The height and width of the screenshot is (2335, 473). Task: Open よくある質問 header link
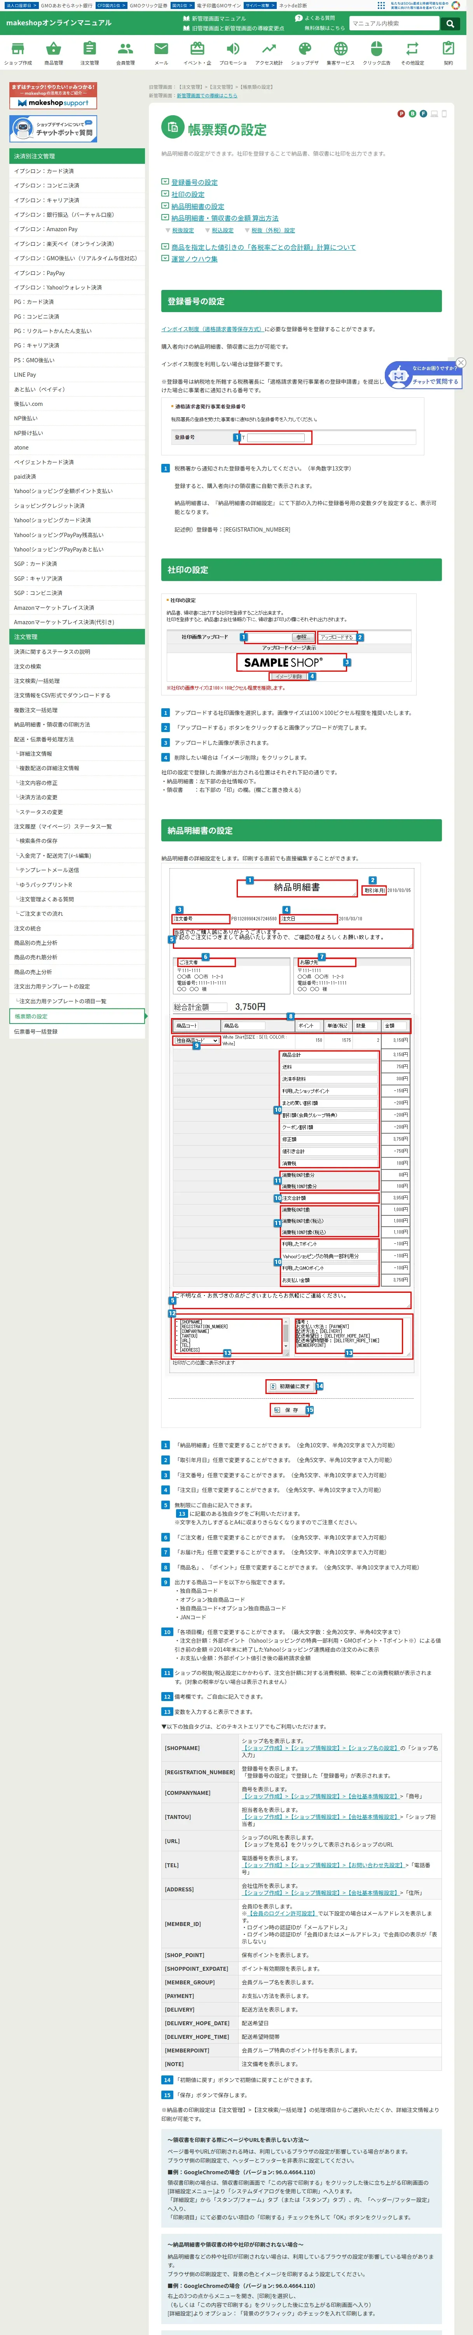click(x=315, y=18)
